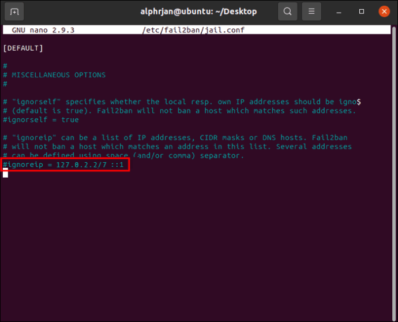Click the #ignoreip = 127.0.2.2/7 ::1 line
Viewport: 398px width, 322px height.
tap(63, 165)
